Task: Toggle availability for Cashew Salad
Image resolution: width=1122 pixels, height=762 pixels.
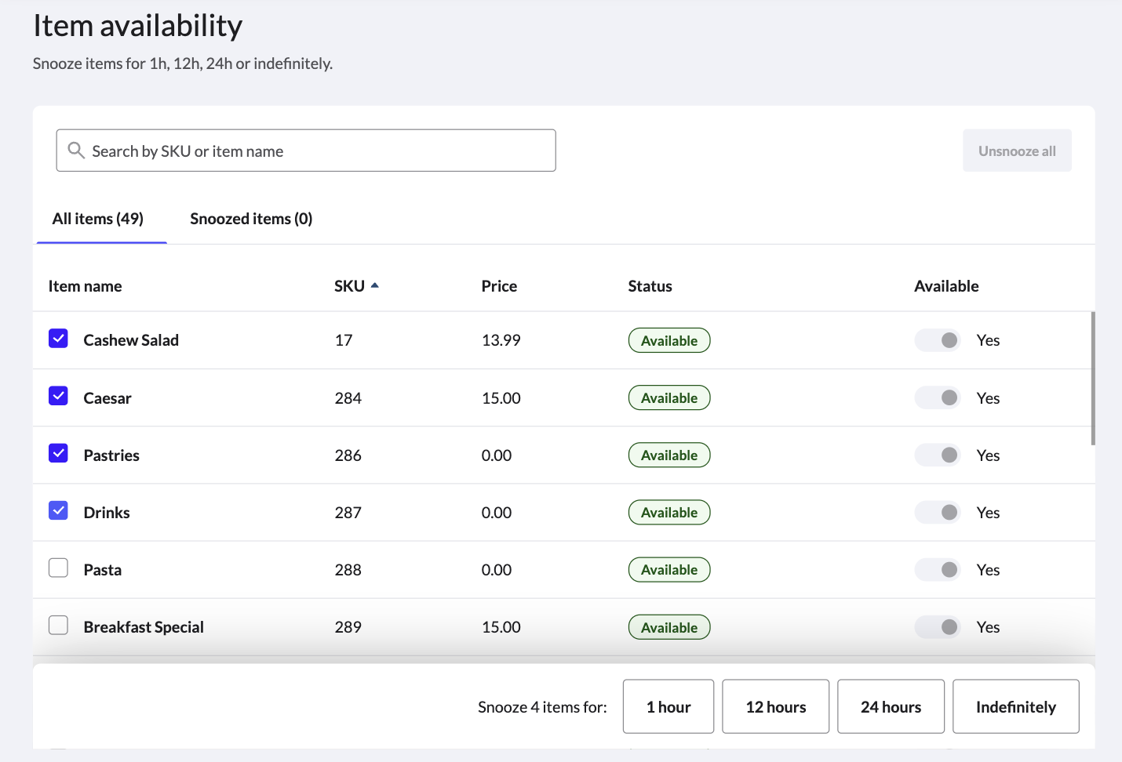Action: pyautogui.click(x=937, y=339)
